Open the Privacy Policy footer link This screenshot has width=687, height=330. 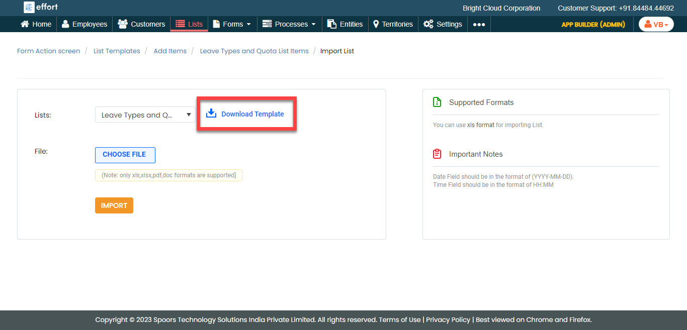tap(448, 319)
